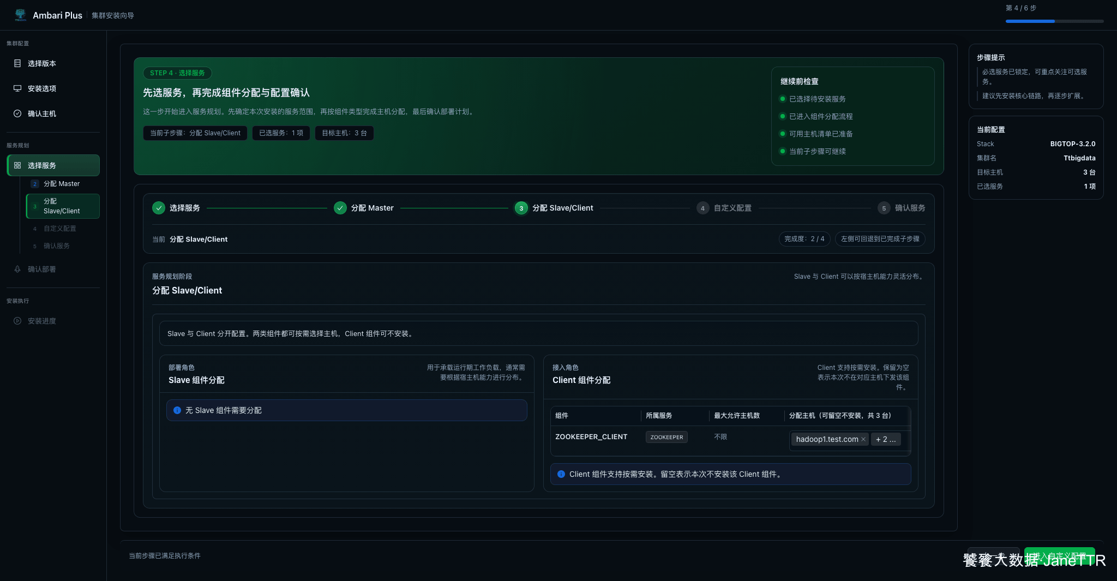Click 自定义配置 label in stepper
This screenshot has height=581, width=1117.
click(733, 208)
